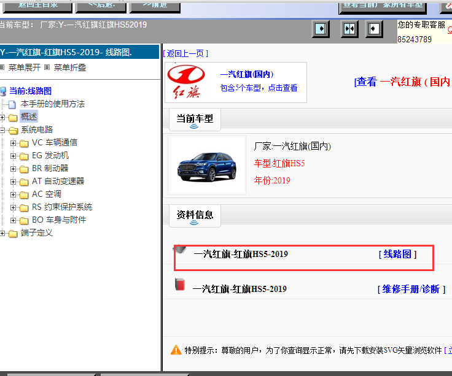This screenshot has height=376, width=452.
Task: Click 查看 一汽红旗(国内 link at right
Action: (x=403, y=82)
